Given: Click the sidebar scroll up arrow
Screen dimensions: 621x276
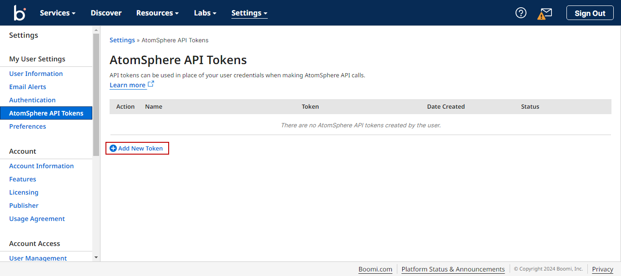Looking at the screenshot, I should pyautogui.click(x=96, y=30).
